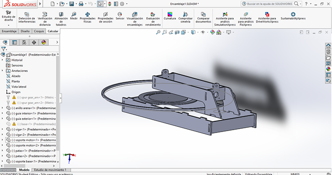Click Editando Ensamblaje in status bar
The image size is (332, 175).
pos(258,174)
